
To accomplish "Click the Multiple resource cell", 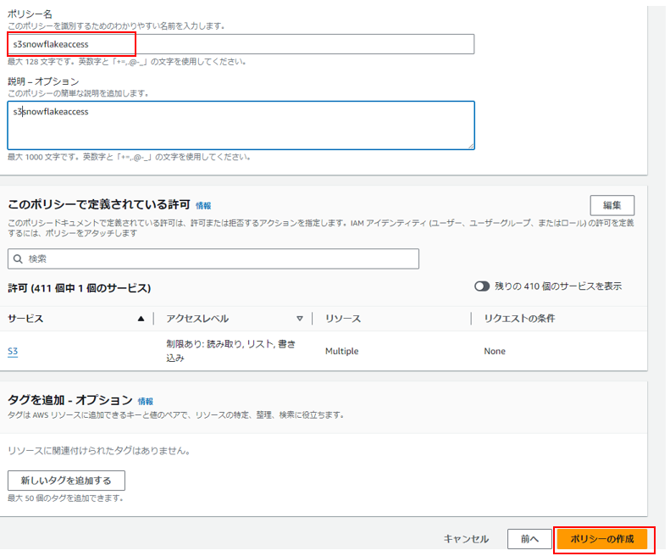I will (x=342, y=351).
